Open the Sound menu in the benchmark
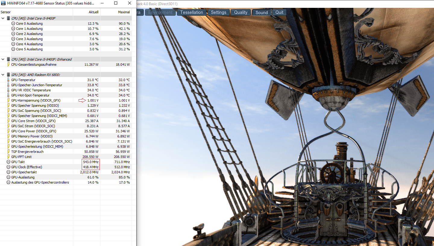Screen dimensions: 434x246 pos(262,12)
